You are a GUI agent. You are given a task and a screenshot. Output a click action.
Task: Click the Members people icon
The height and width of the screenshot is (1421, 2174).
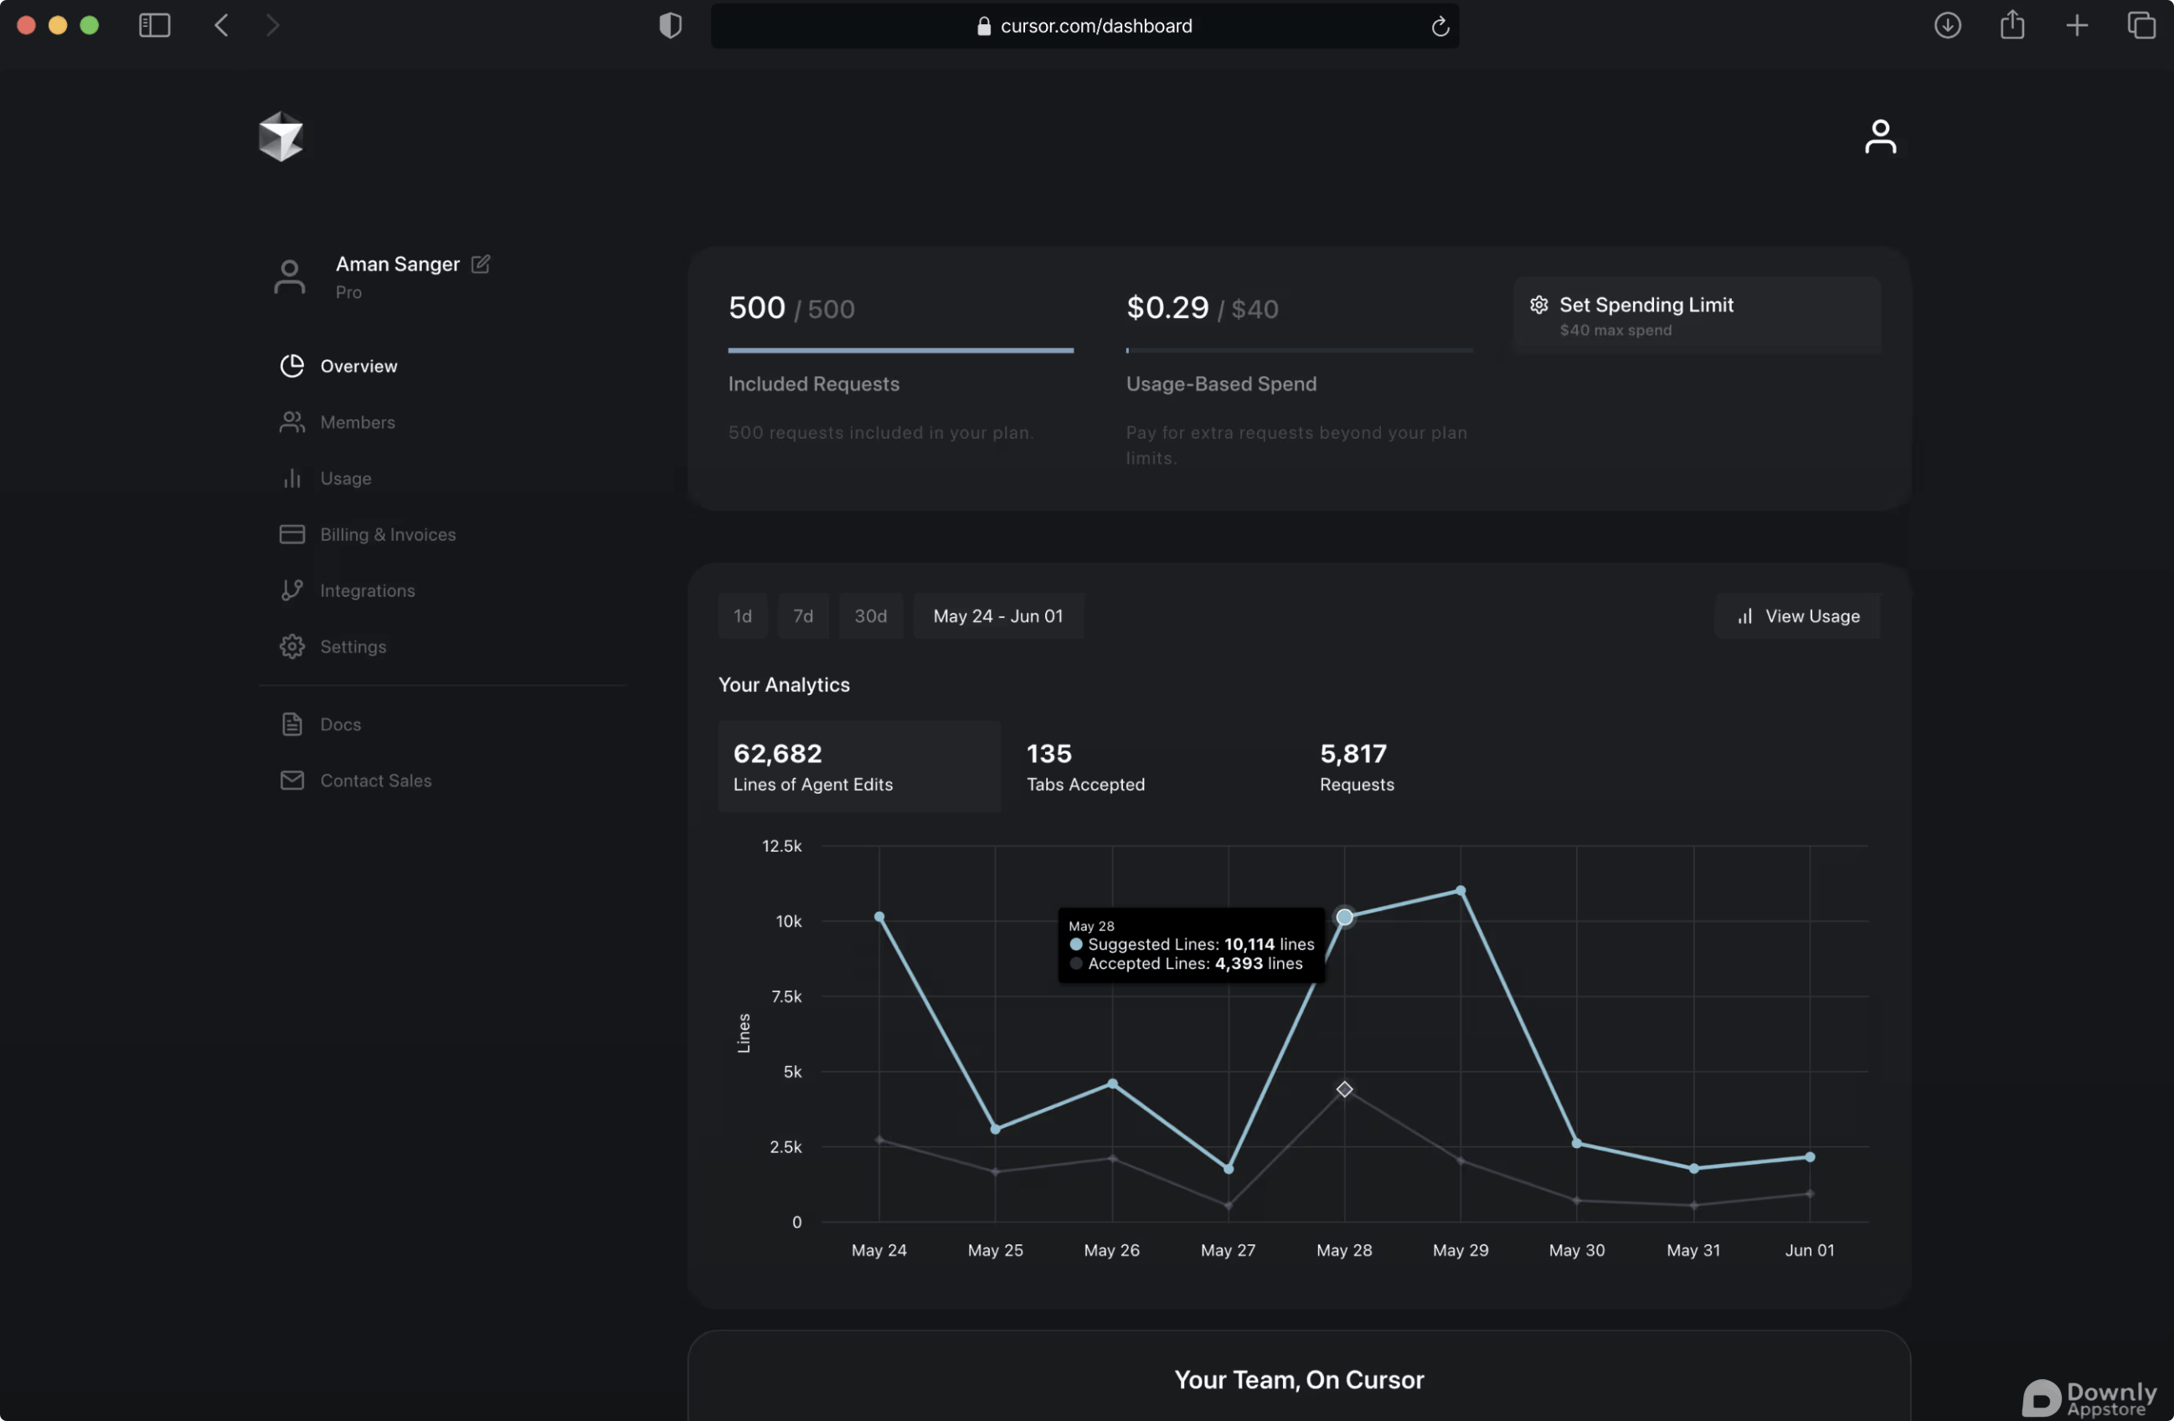291,422
